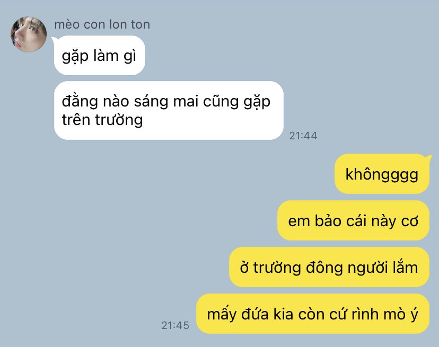Click the 21:45 timestamp
Image resolution: width=439 pixels, height=347 pixels.
tap(175, 325)
